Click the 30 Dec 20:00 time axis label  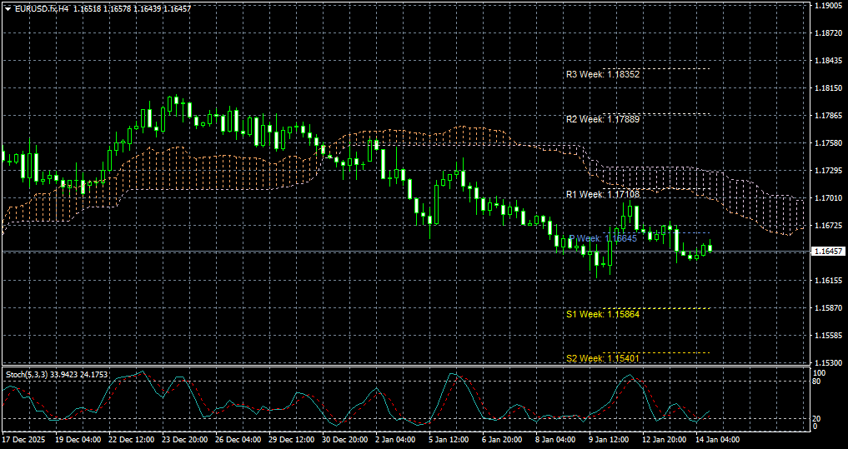point(344,440)
